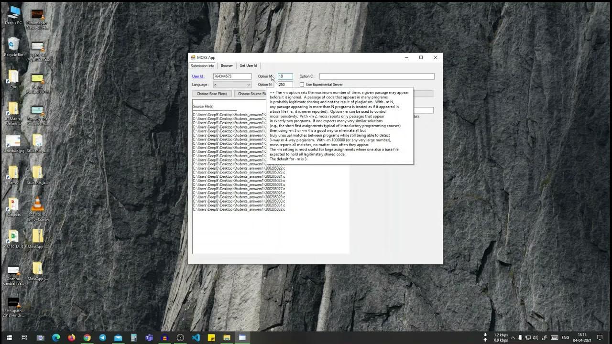Show hidden system tray icons
This screenshot has width=612, height=344.
[x=513, y=338]
